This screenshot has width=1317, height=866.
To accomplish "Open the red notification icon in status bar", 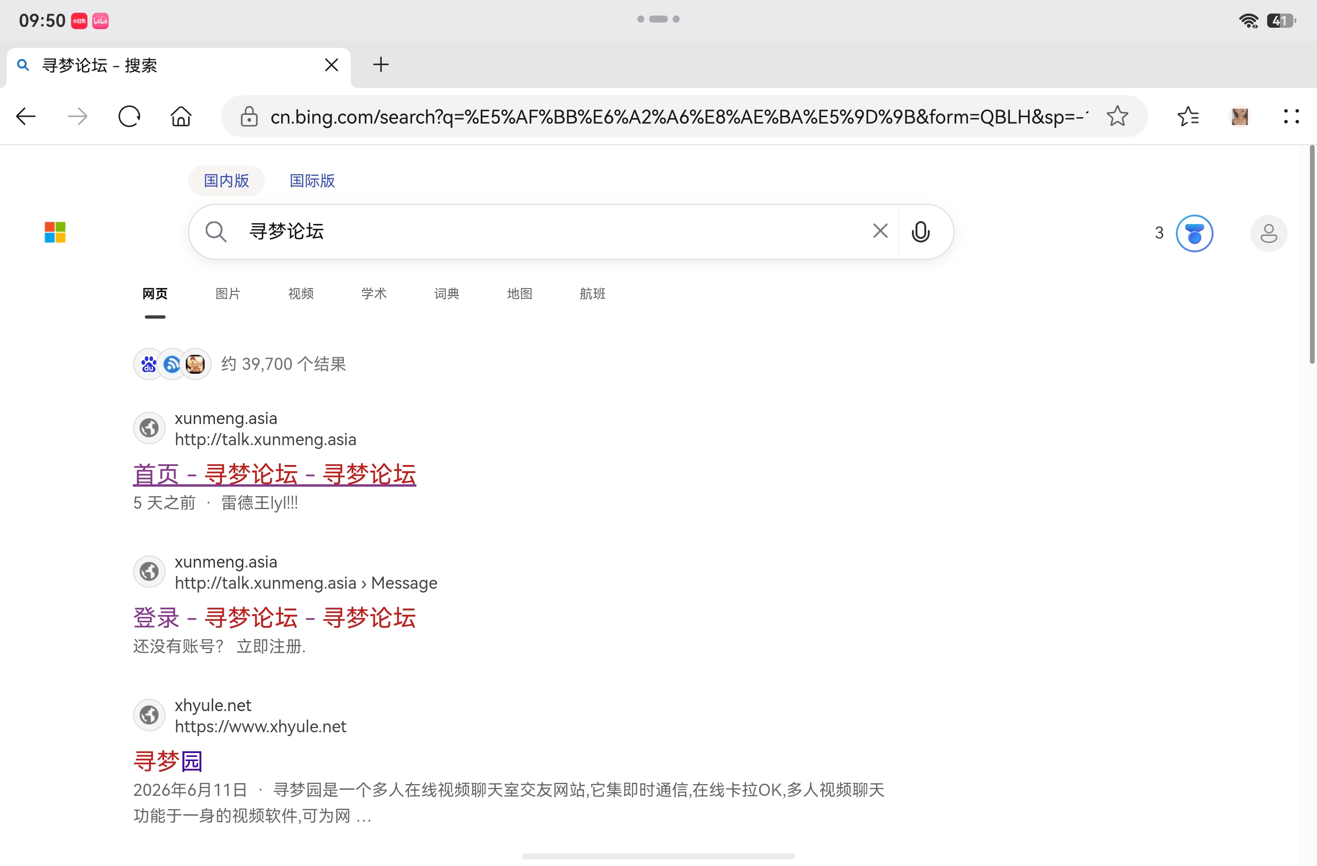I will click(x=79, y=21).
